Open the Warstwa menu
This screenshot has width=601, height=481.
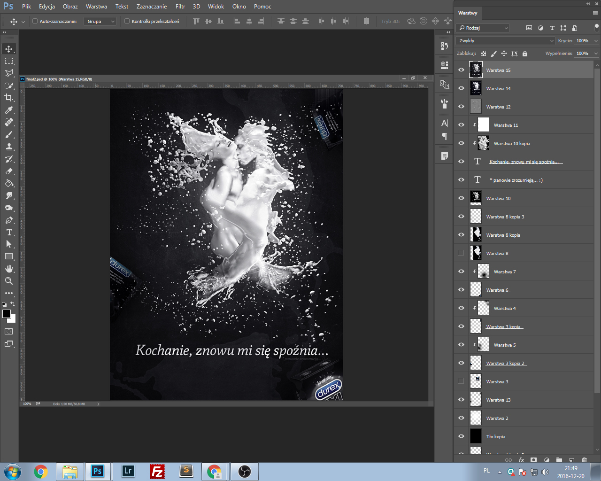click(96, 7)
